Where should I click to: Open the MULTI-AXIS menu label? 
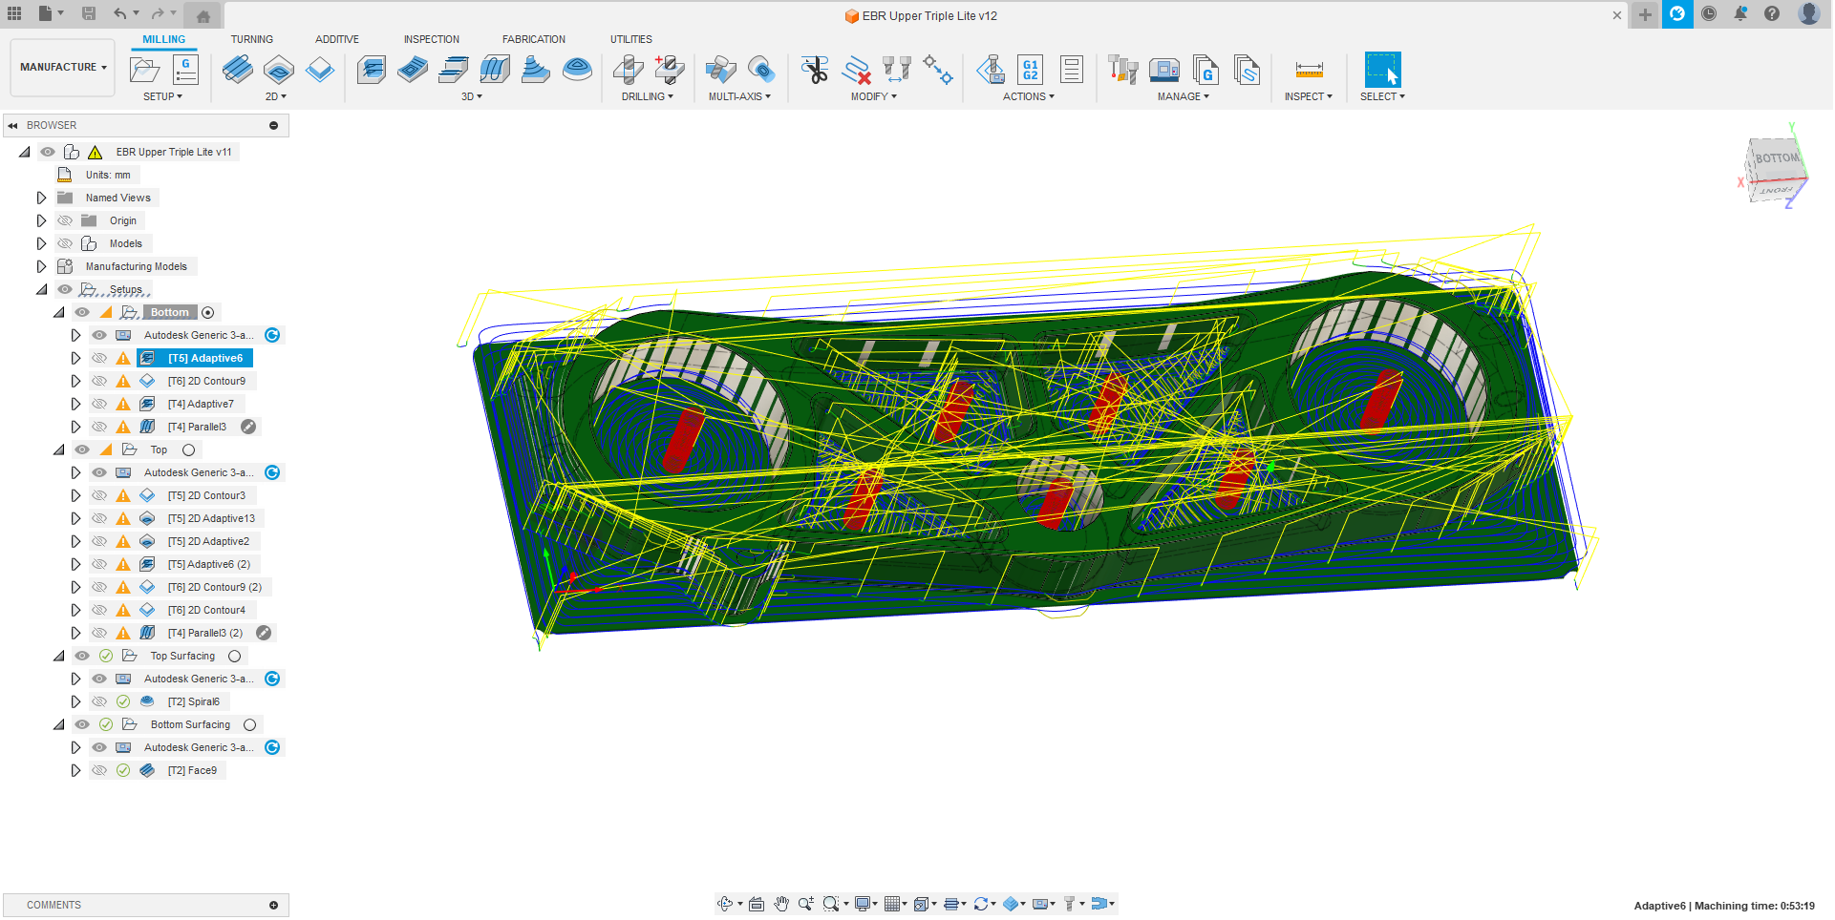pos(738,96)
